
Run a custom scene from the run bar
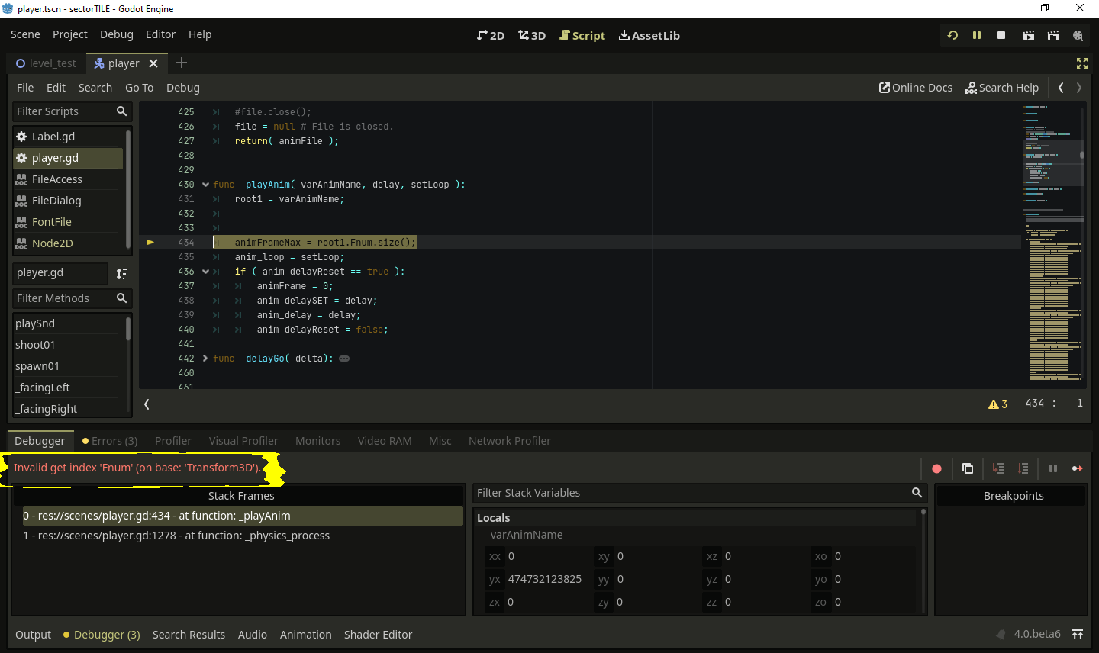tap(1053, 35)
